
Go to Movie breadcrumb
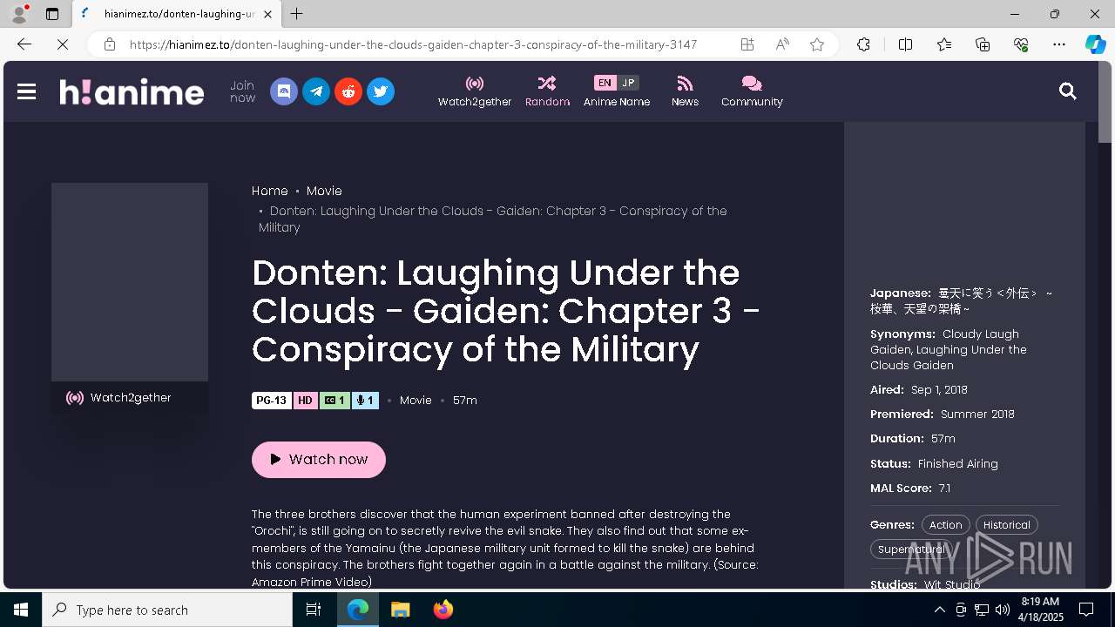(x=324, y=191)
